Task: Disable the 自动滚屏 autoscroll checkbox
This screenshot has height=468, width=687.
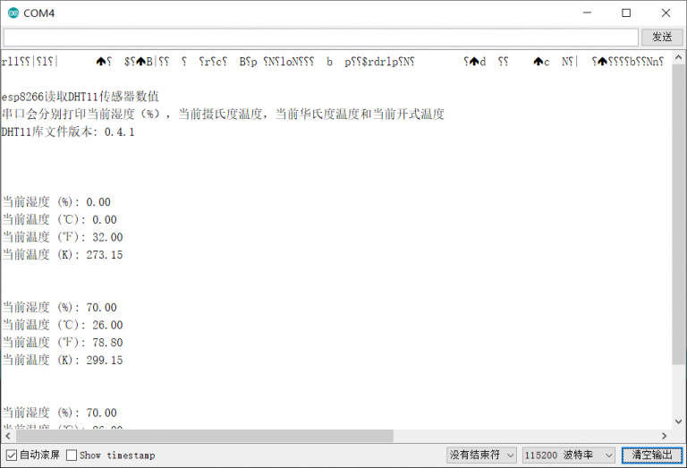Action: click(12, 455)
